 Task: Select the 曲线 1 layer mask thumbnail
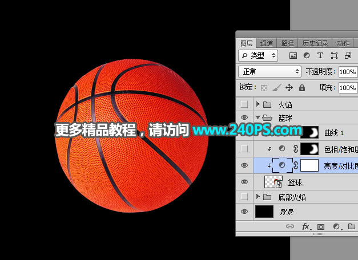pos(309,132)
